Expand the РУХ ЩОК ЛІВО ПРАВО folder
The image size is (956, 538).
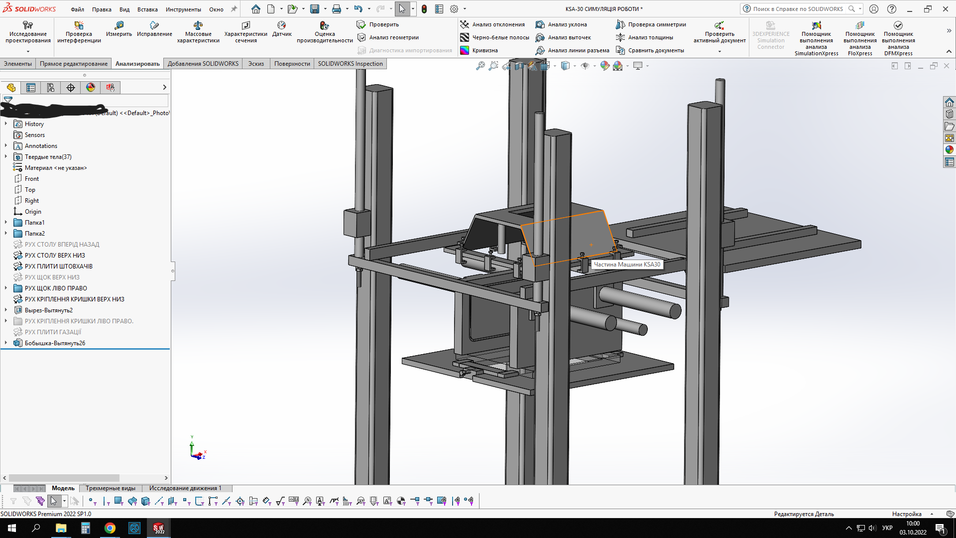pyautogui.click(x=6, y=288)
